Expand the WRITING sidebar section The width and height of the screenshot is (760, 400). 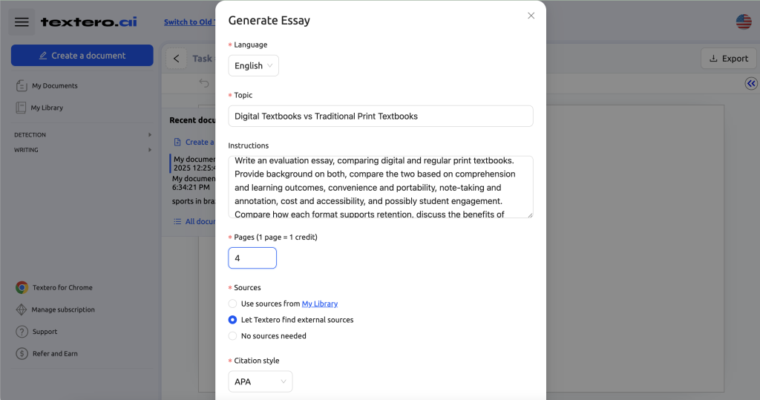coord(82,150)
